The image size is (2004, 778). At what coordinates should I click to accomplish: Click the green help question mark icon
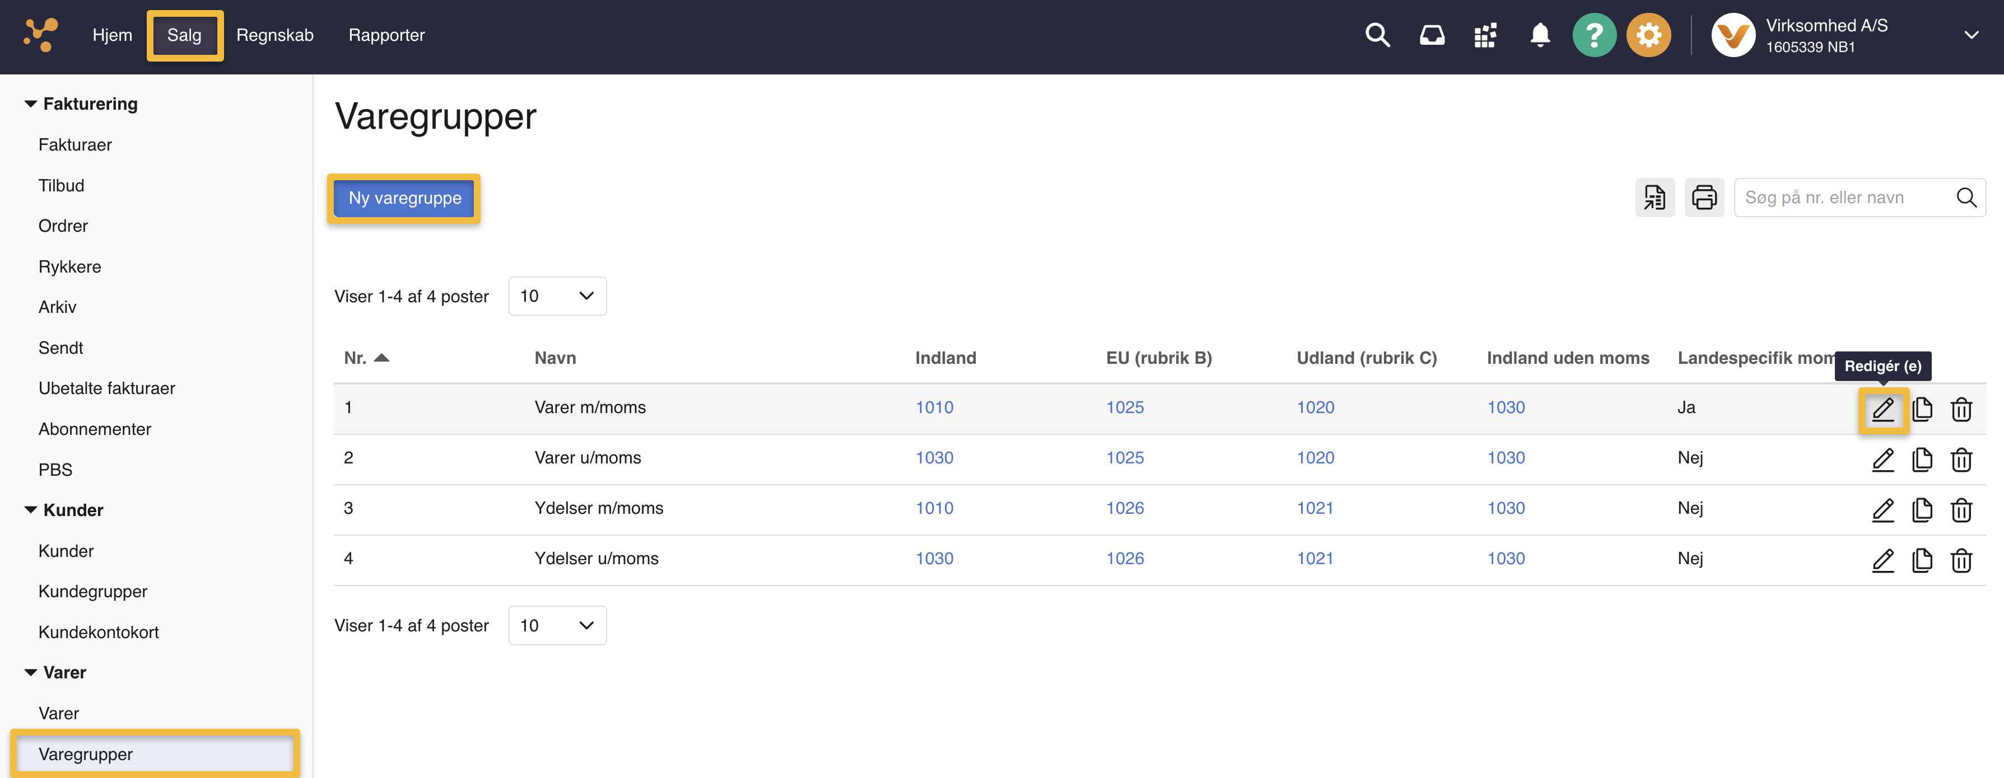(x=1593, y=35)
